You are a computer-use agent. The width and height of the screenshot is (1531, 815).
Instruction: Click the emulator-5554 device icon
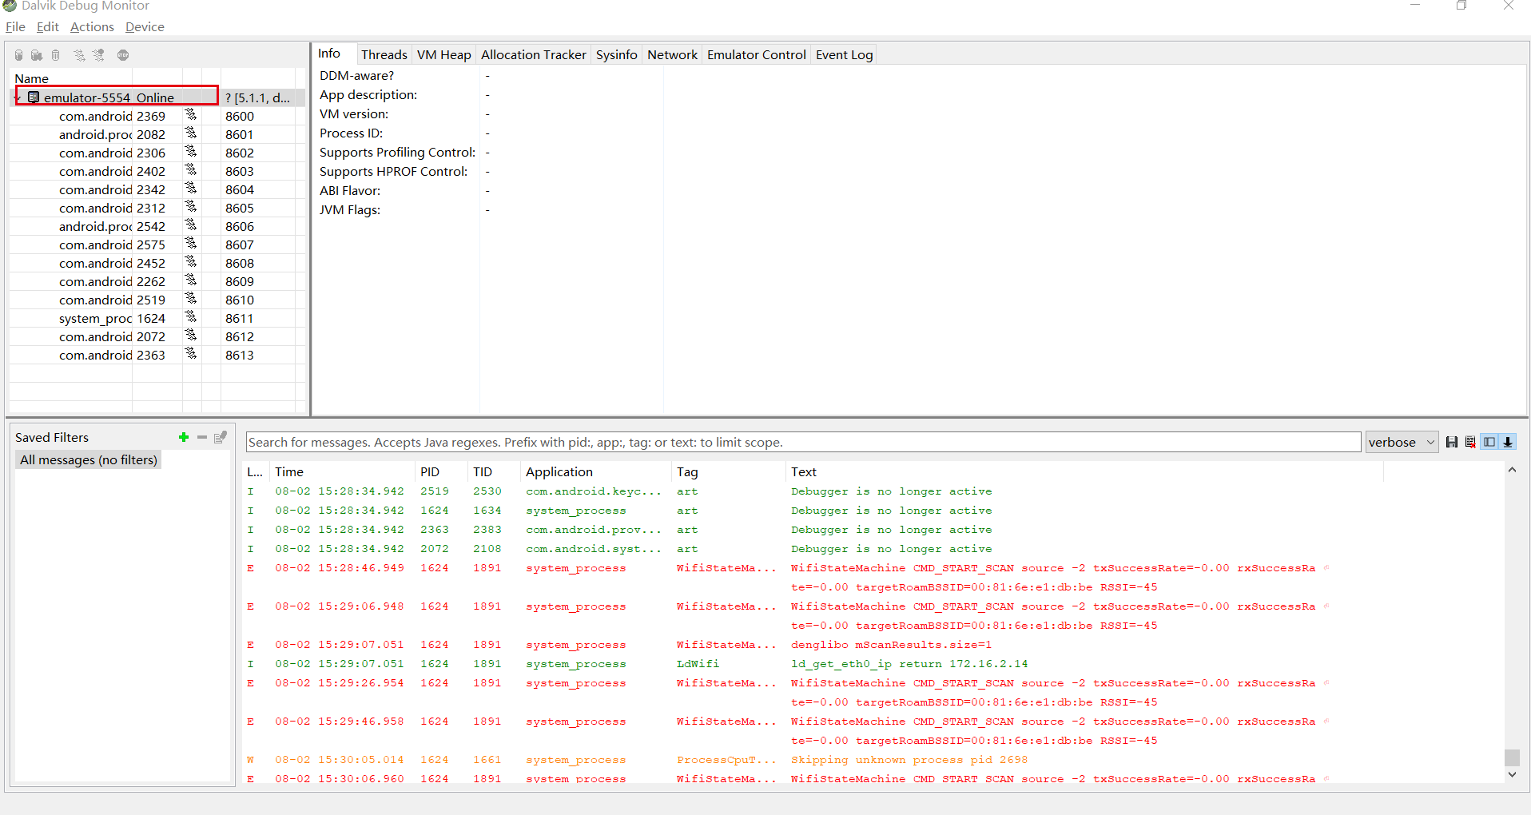(34, 97)
